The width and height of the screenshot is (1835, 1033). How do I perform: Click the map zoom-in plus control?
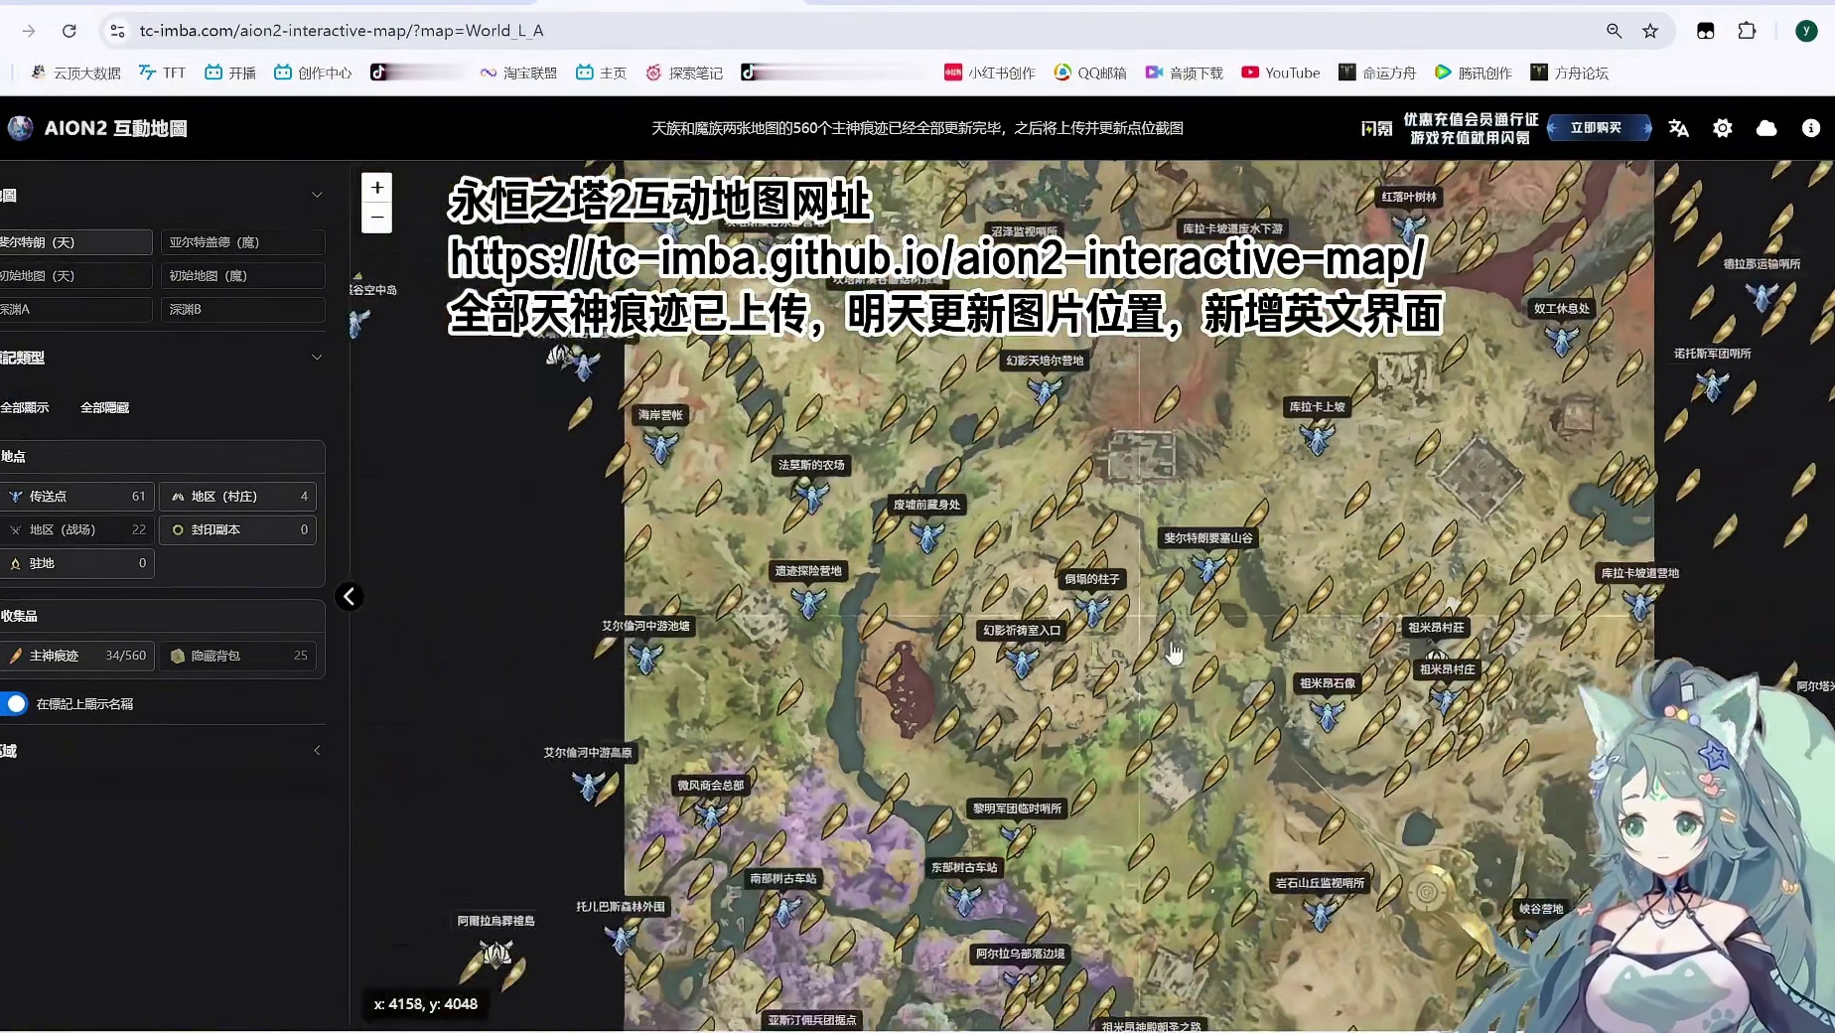[376, 188]
